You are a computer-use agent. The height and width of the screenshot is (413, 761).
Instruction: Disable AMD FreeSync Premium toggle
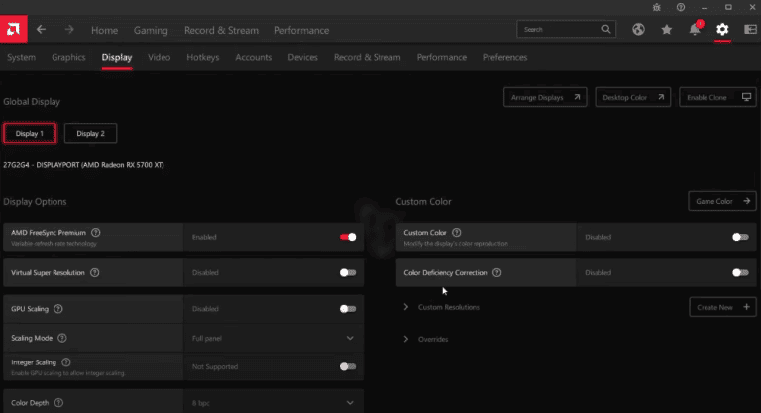point(348,237)
